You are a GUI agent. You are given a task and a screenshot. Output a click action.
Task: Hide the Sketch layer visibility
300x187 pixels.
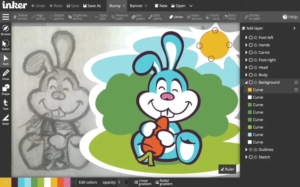[251, 157]
